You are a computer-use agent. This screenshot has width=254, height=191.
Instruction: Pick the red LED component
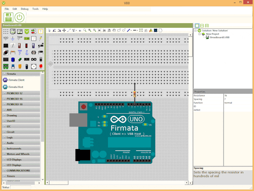[x=41, y=66]
